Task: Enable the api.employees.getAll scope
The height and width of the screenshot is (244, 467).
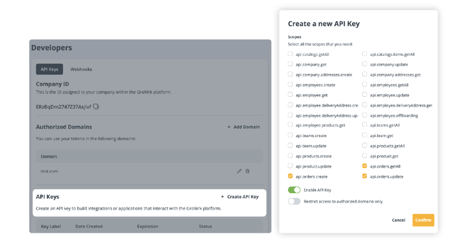Action: (364, 84)
